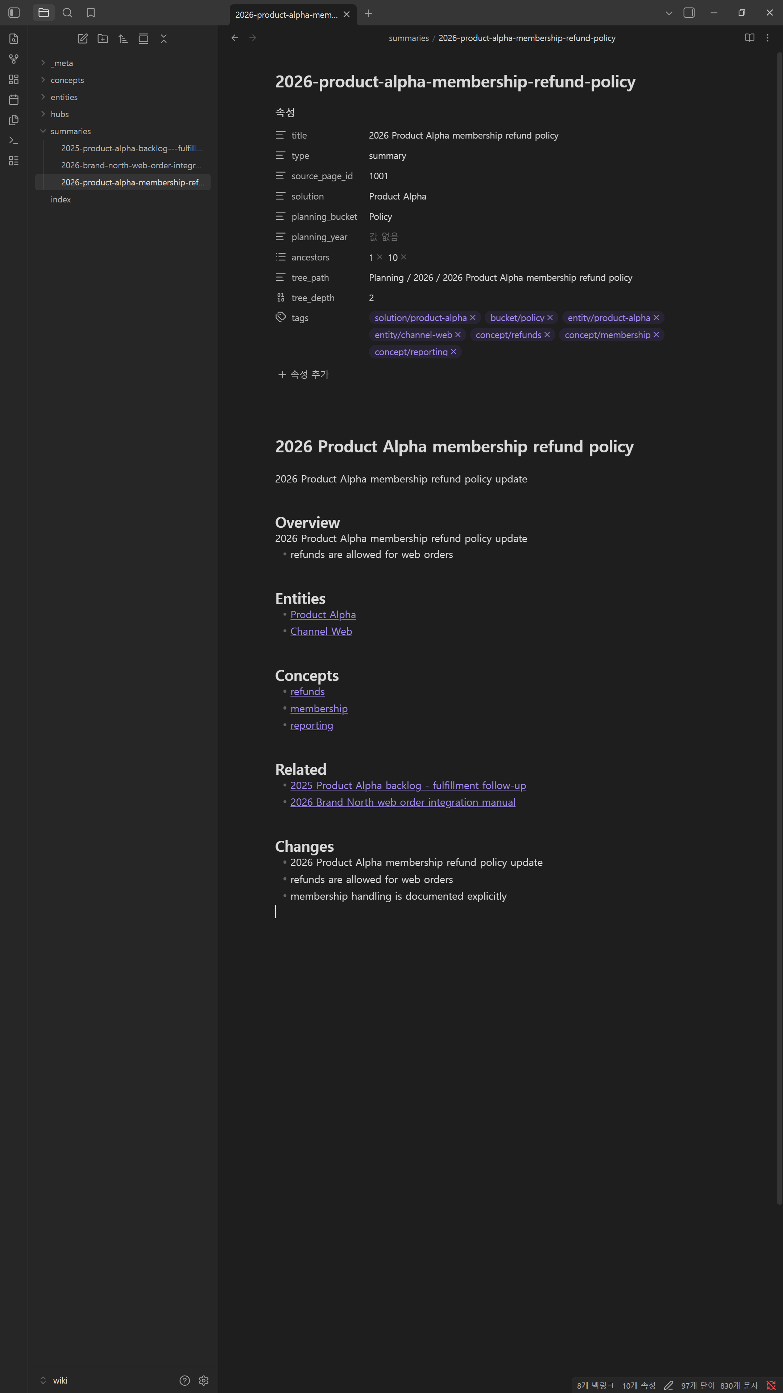Click the 속성 추가 add property button

304,375
